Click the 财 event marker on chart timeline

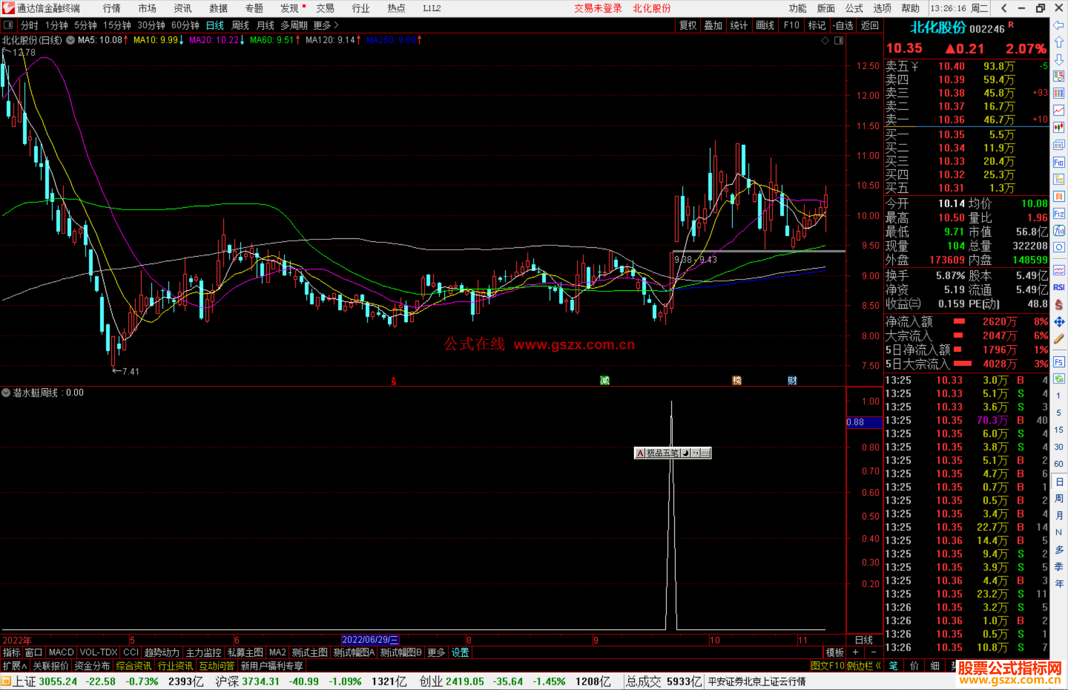tap(792, 380)
